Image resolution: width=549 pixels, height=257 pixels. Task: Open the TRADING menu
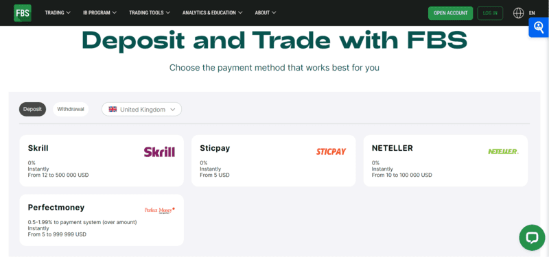[x=58, y=13]
